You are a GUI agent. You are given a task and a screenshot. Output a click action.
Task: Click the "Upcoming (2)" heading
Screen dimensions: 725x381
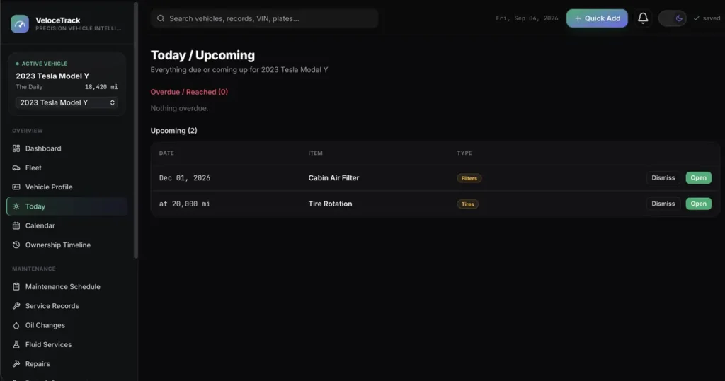click(x=174, y=131)
